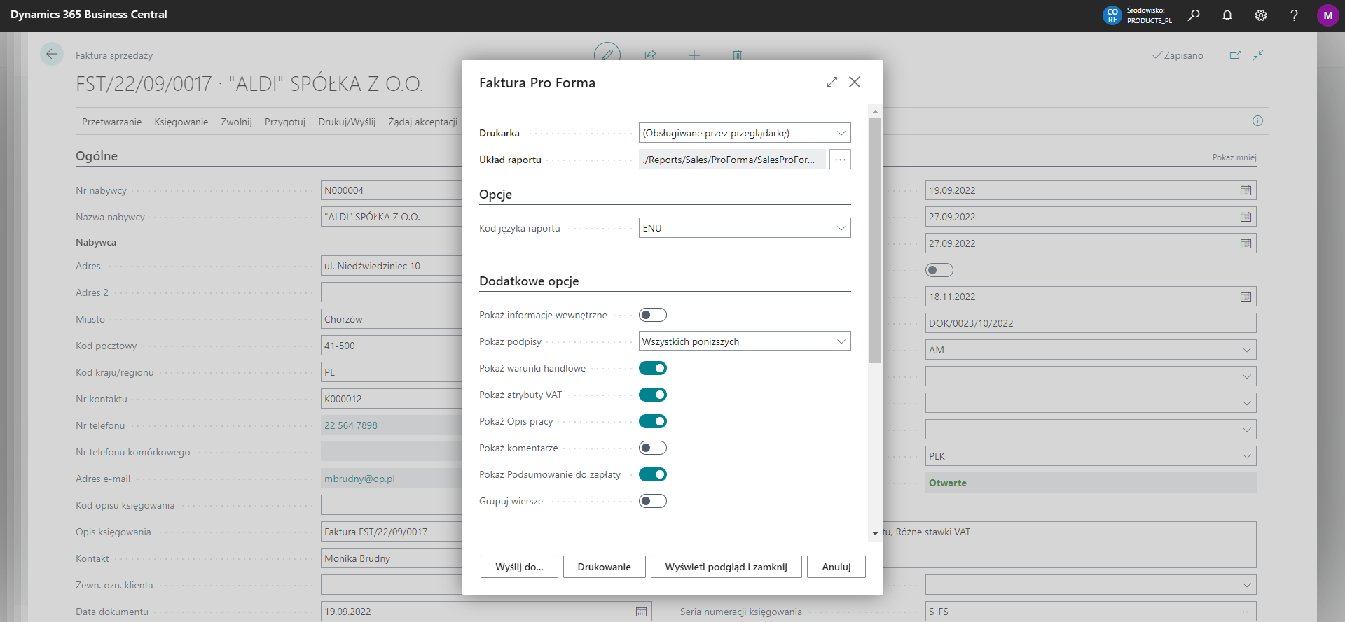Close the Faktura Pro Forma dialog

pos(855,82)
